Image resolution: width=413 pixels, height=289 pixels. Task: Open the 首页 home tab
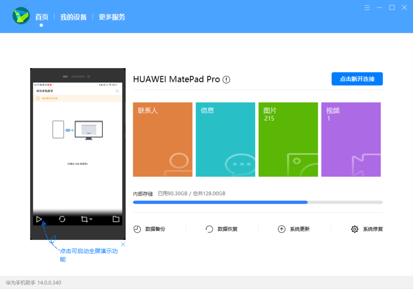(42, 17)
